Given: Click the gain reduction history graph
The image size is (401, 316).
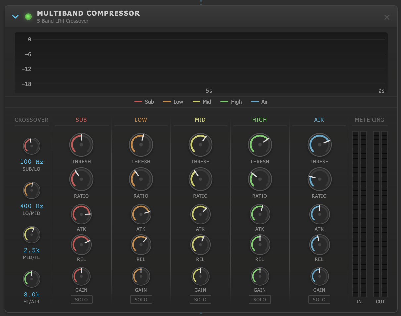Looking at the screenshot, I should pos(201,63).
